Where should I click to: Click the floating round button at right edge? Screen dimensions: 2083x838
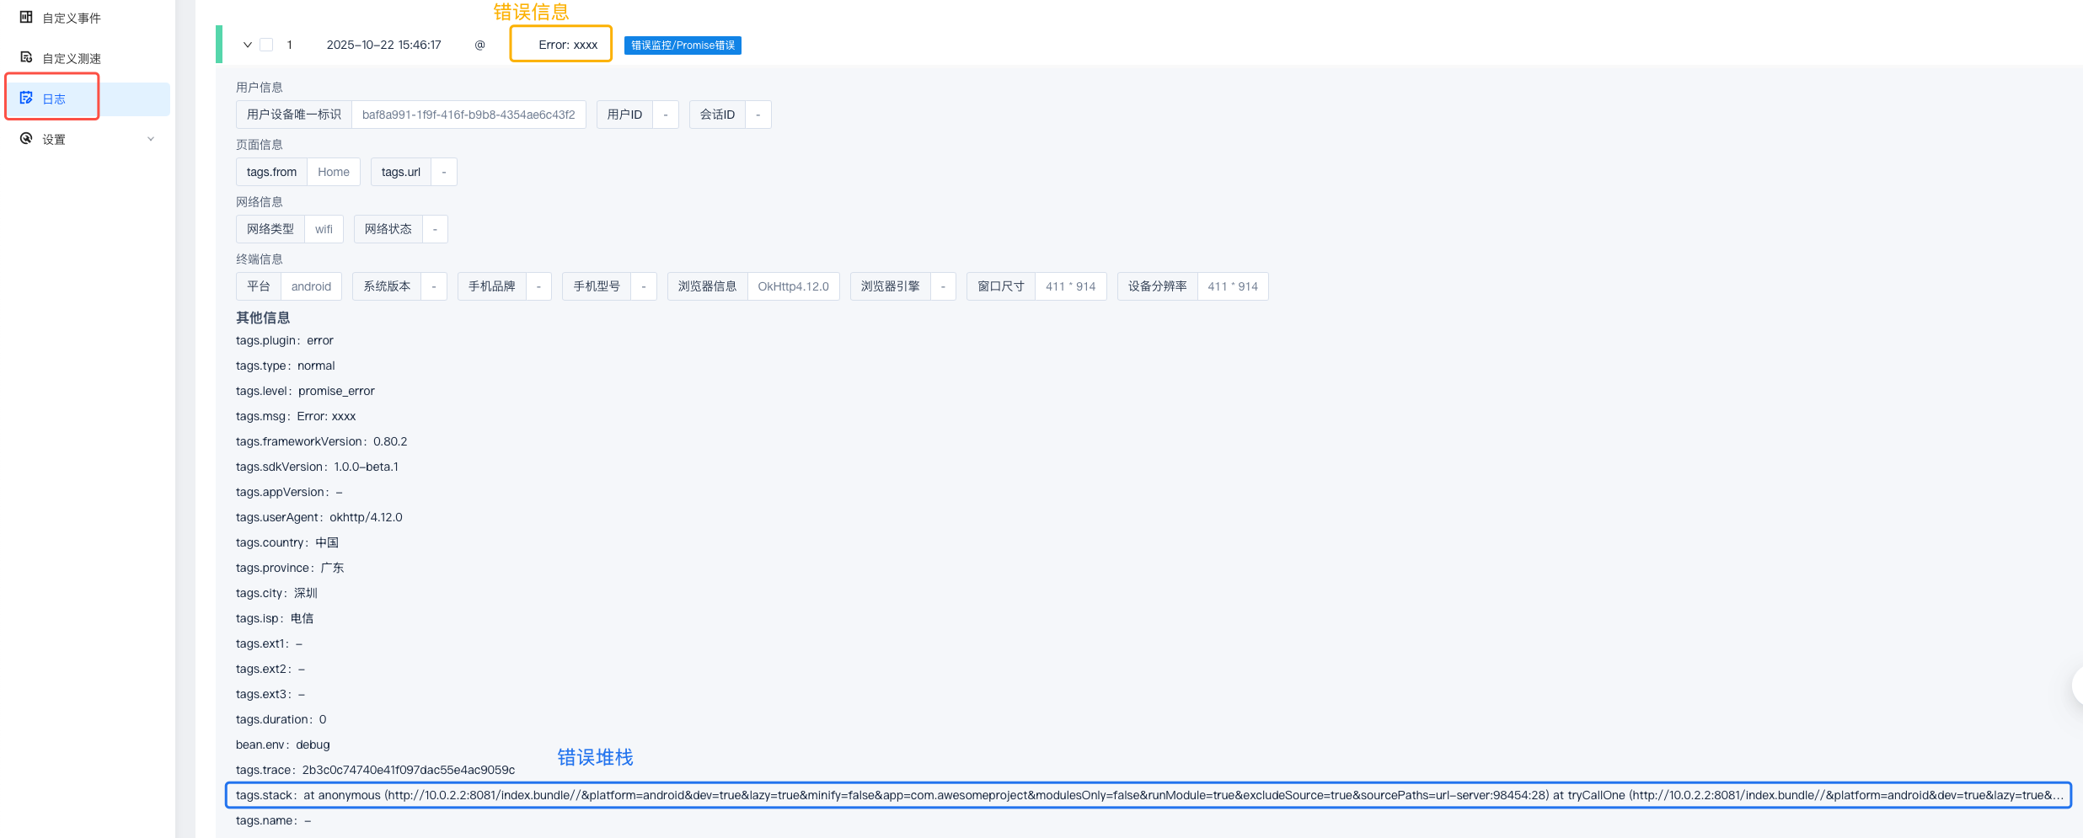click(2077, 686)
